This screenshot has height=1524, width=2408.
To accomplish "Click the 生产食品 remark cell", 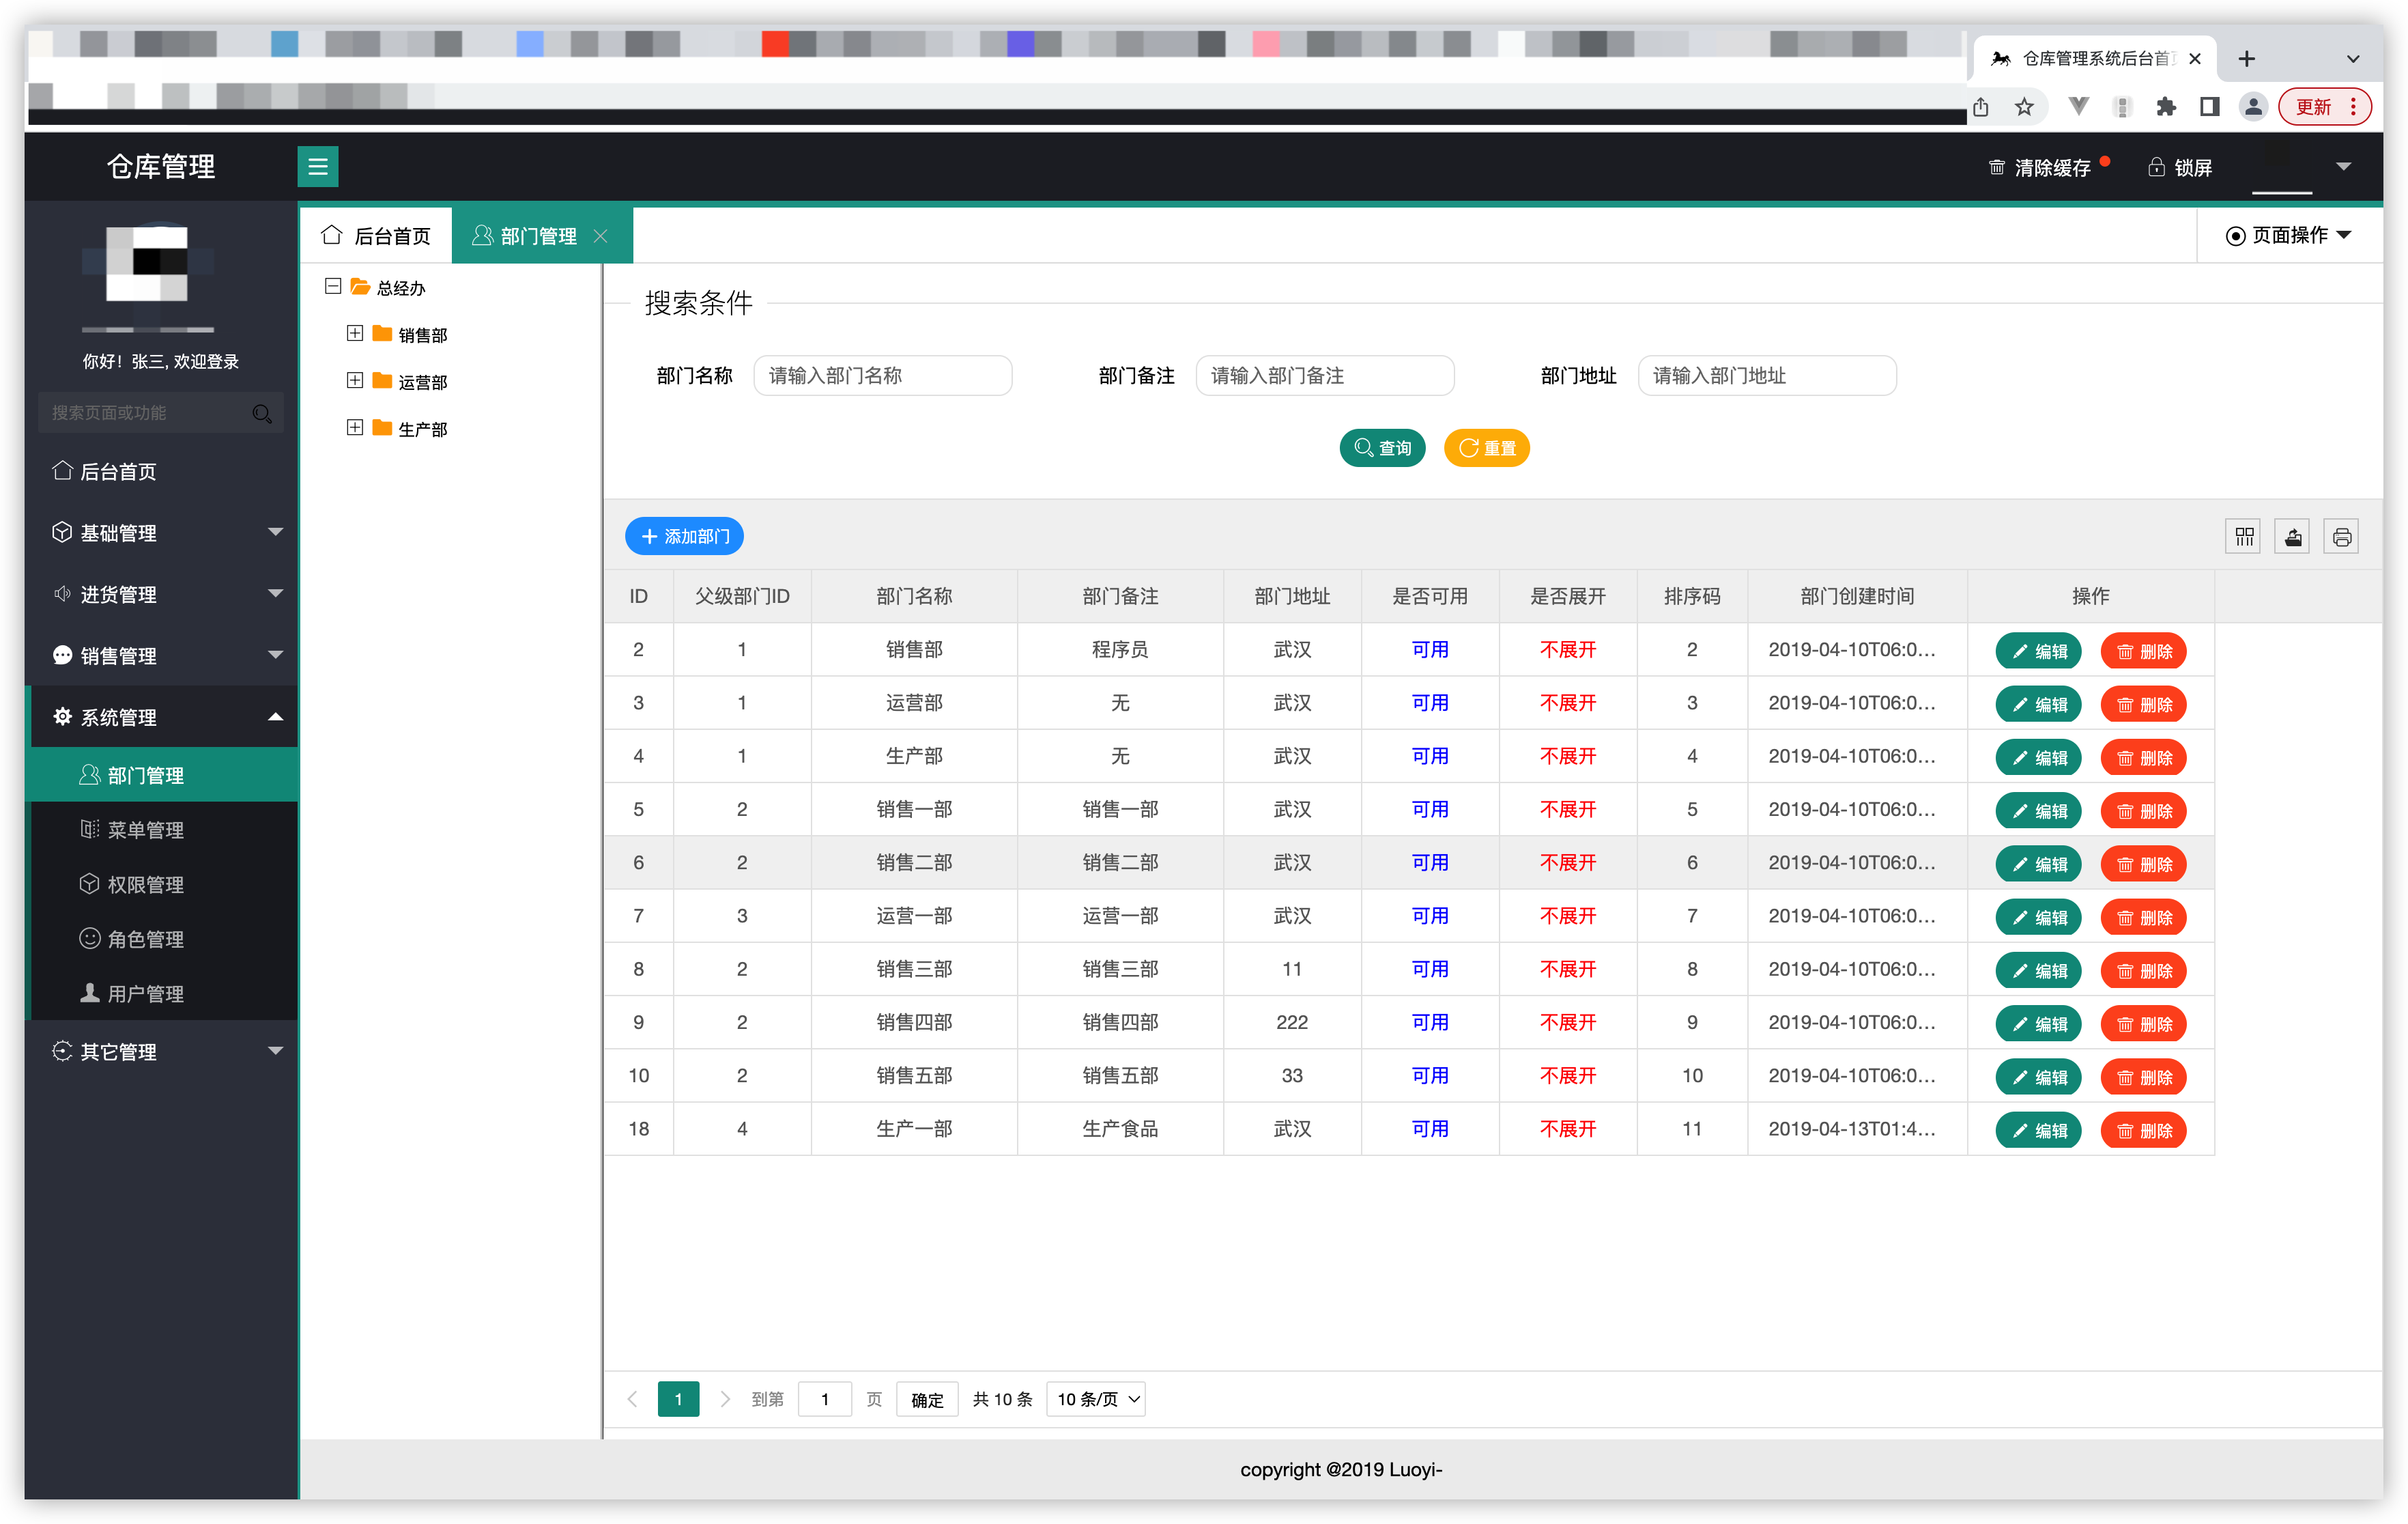I will tap(1120, 1129).
